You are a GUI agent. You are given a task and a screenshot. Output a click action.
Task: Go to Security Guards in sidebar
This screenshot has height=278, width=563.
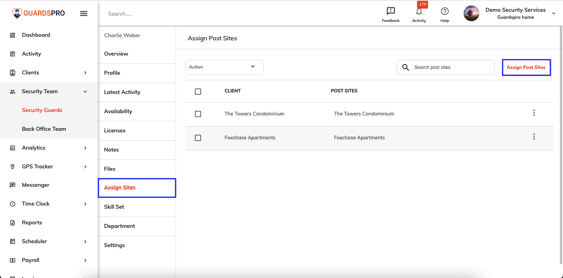pyautogui.click(x=42, y=110)
